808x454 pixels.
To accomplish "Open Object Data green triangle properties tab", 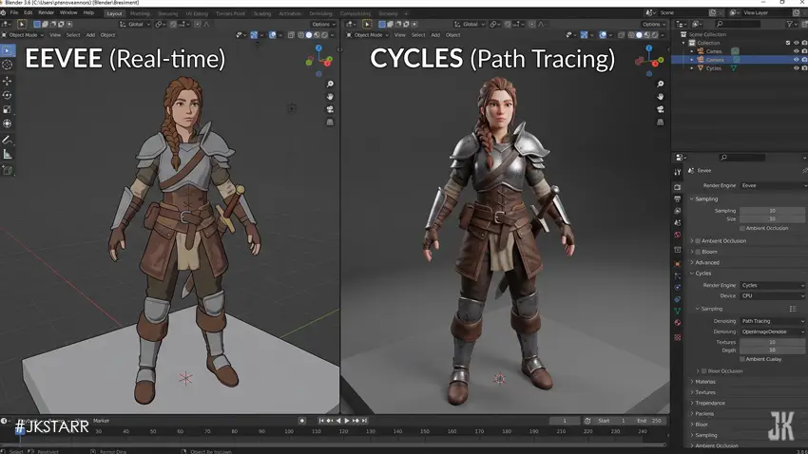I will coord(678,311).
